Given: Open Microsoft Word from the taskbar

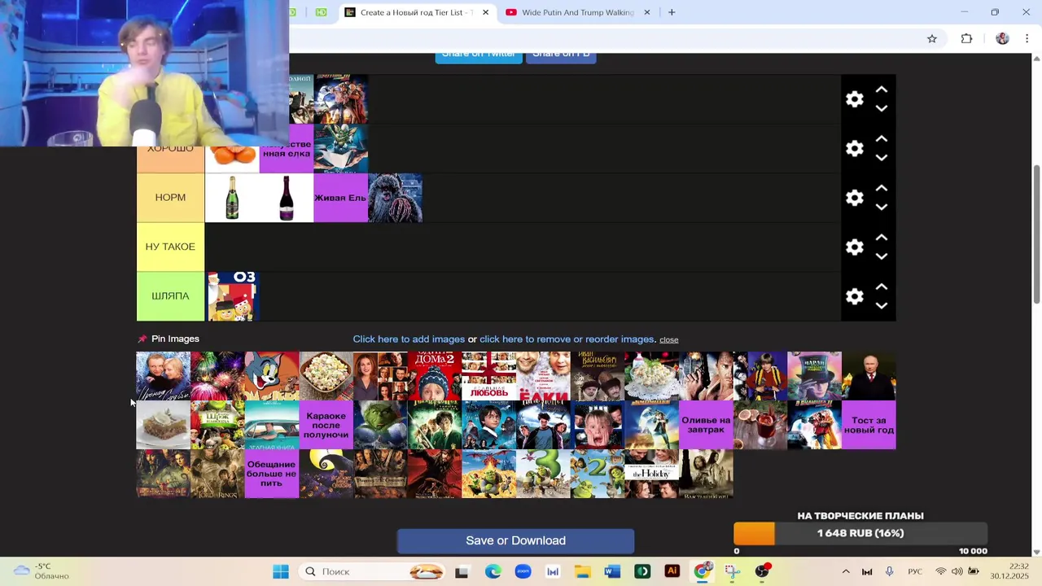Looking at the screenshot, I should (x=612, y=571).
